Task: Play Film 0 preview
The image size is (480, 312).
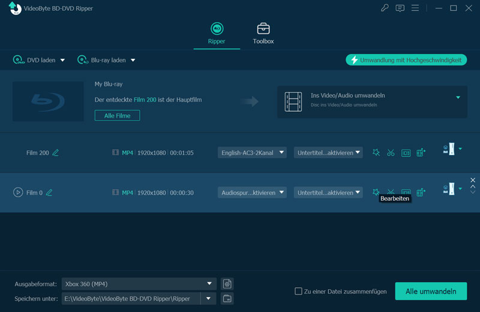Action: pos(18,192)
